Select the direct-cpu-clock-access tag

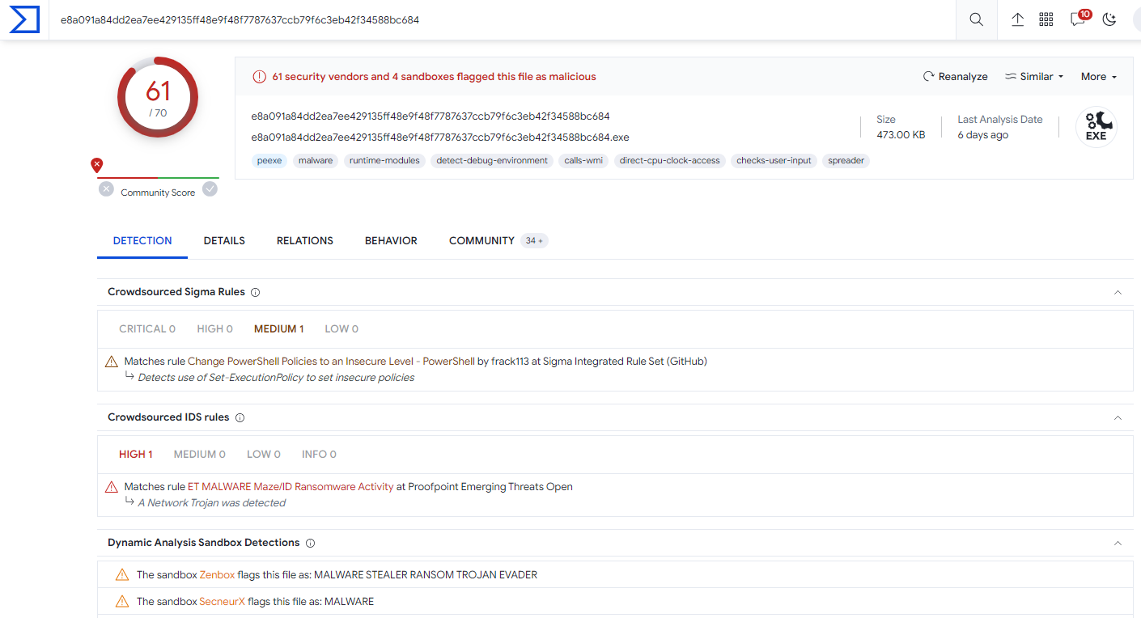(669, 161)
